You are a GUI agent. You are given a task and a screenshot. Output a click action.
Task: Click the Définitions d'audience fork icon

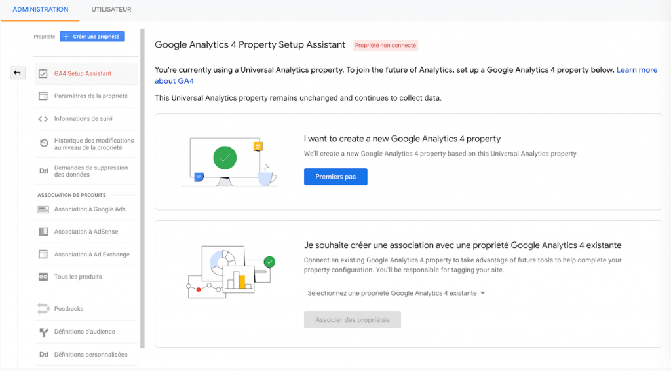tap(44, 332)
